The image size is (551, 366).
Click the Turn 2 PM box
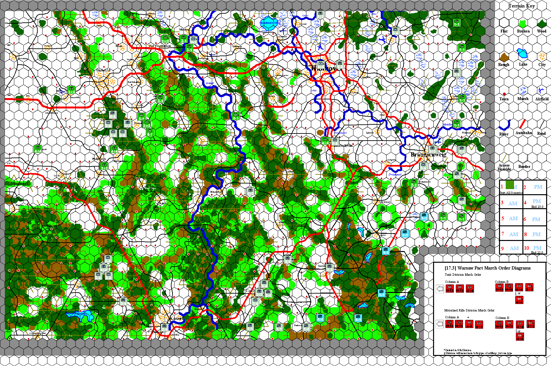[x=535, y=187]
